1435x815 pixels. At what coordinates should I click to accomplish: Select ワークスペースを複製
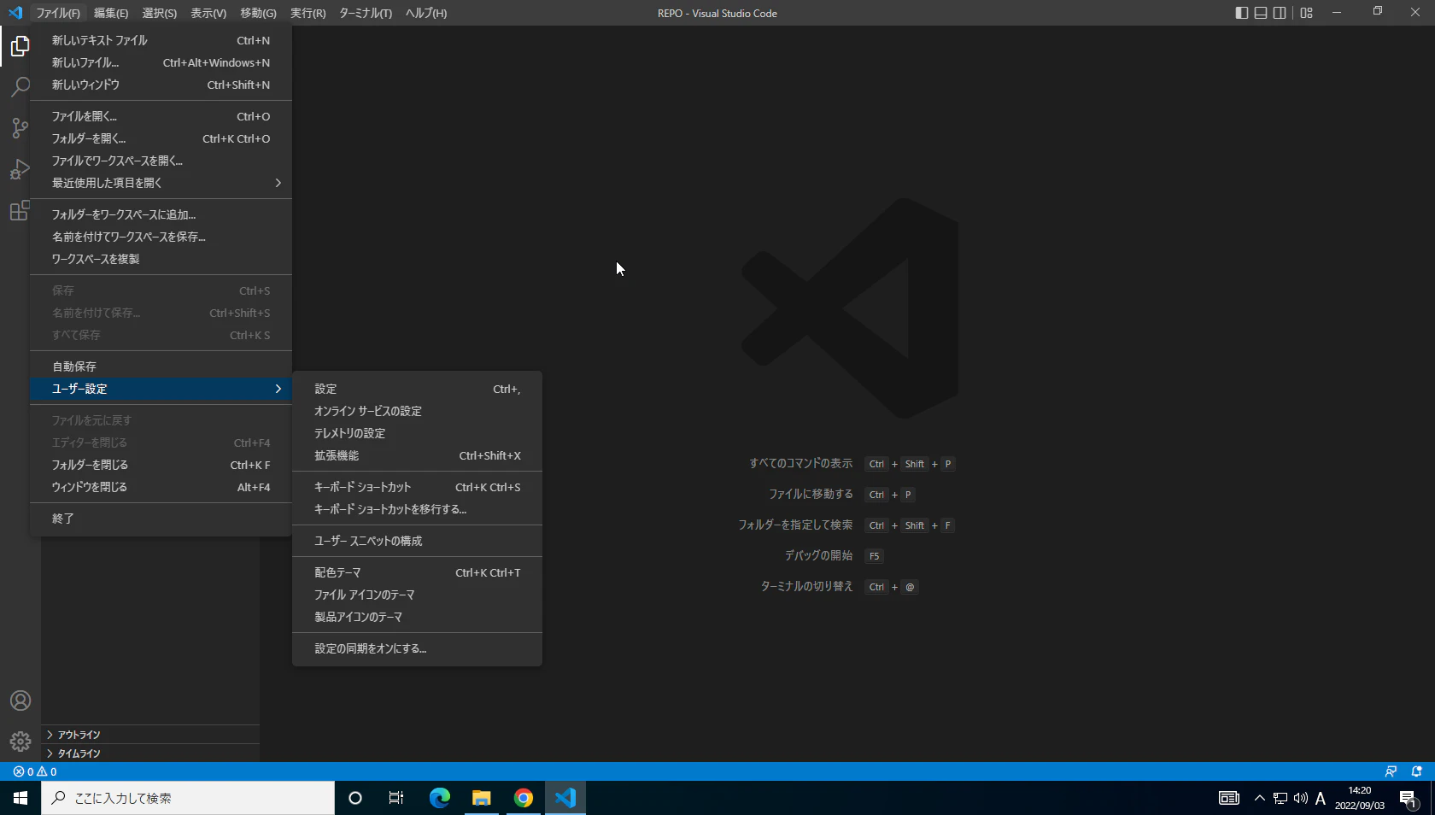(161, 259)
